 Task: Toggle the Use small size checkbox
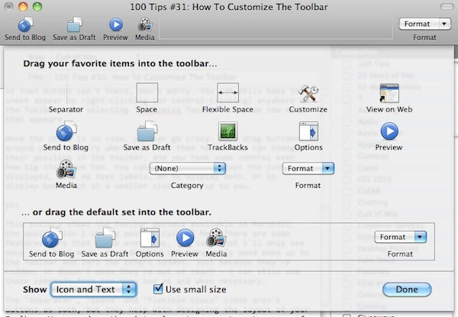[x=159, y=289]
